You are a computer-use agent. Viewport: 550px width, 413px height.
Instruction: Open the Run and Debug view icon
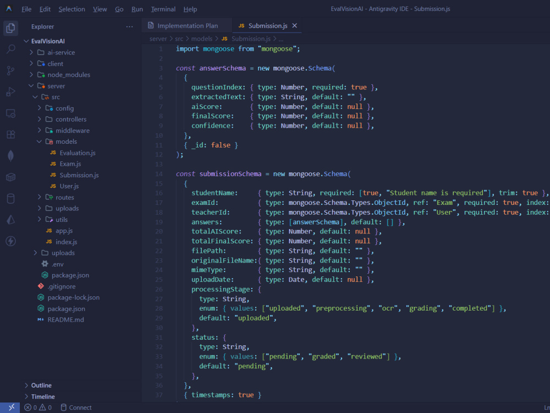(x=10, y=91)
